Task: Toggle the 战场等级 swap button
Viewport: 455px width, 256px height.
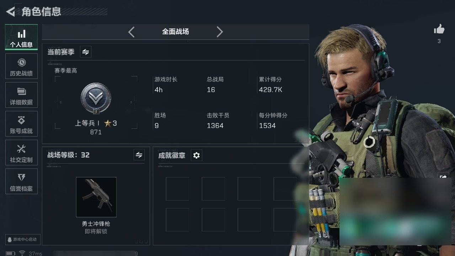Action: point(139,155)
